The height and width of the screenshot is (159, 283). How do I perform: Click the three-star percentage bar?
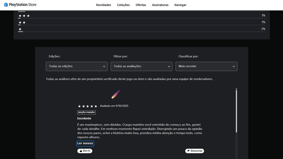click(141, 18)
